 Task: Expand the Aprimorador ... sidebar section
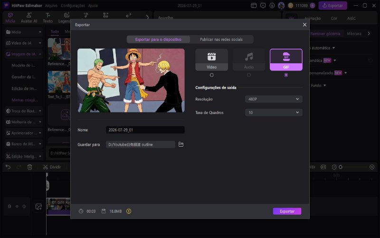[x=23, y=133]
